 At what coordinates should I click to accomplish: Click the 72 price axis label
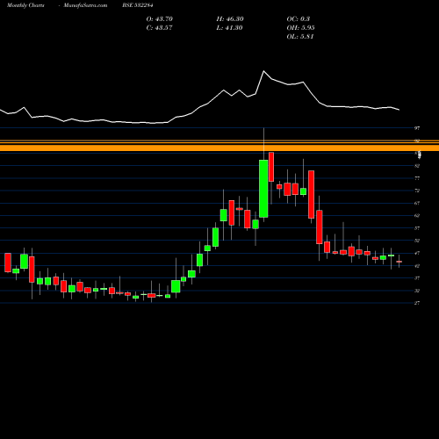(417, 191)
